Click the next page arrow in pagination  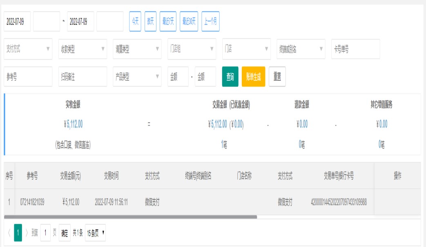pyautogui.click(x=27, y=233)
